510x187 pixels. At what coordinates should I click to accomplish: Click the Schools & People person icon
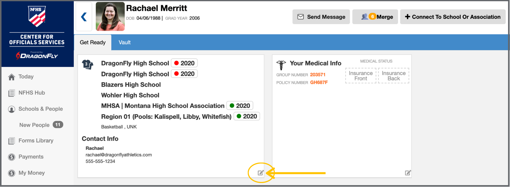[11, 109]
